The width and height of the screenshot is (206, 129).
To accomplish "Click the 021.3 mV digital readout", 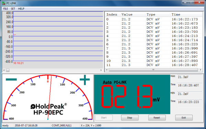I will click(127, 96).
